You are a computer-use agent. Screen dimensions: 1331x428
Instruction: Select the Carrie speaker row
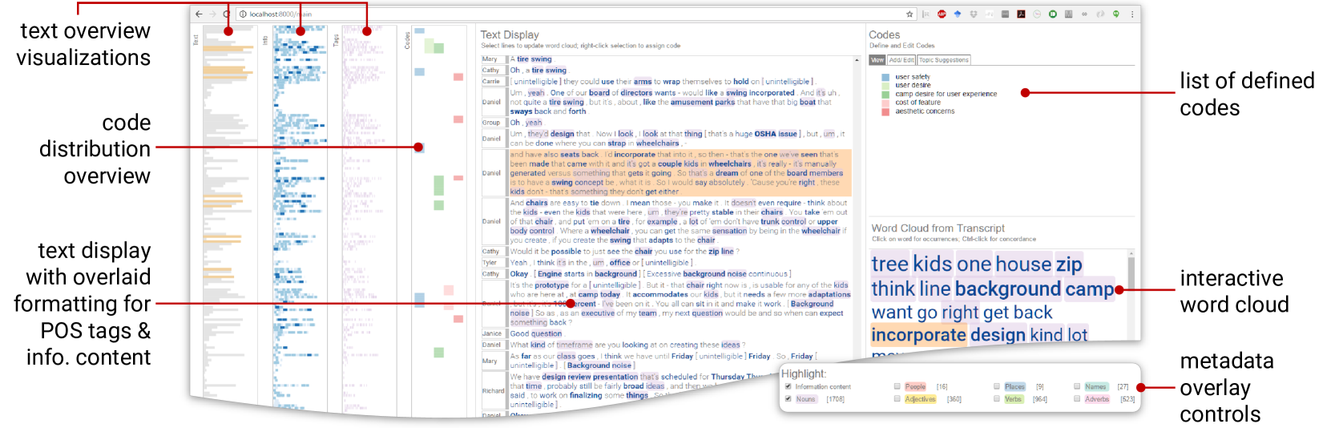click(667, 82)
